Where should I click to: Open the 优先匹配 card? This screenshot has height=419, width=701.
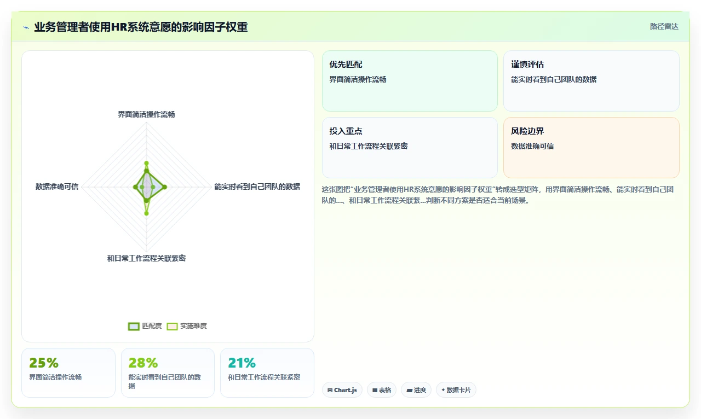pos(410,81)
